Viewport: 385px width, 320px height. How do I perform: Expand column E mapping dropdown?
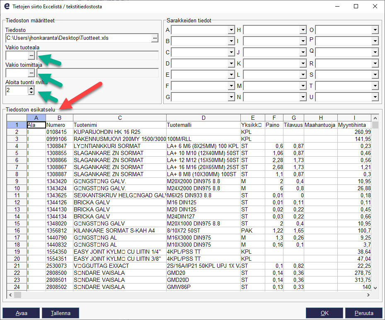point(231,75)
